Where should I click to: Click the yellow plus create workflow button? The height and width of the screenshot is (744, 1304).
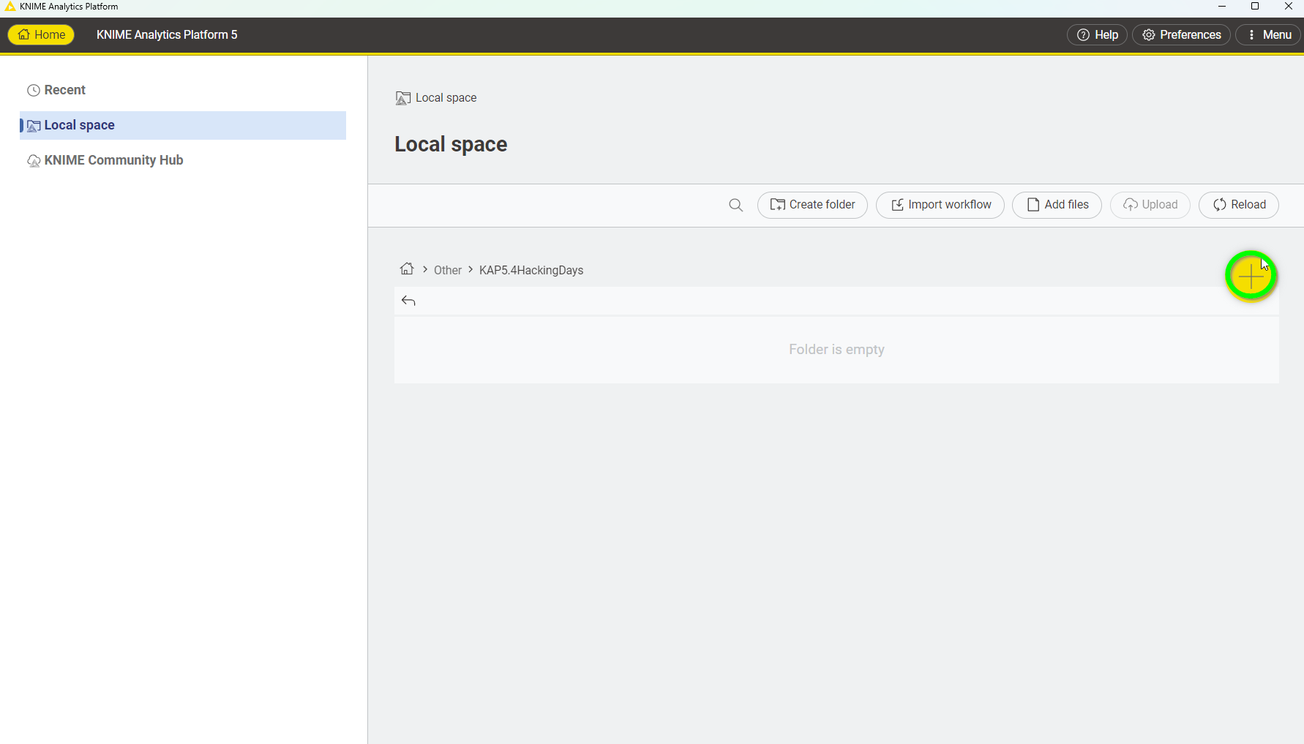coord(1251,276)
